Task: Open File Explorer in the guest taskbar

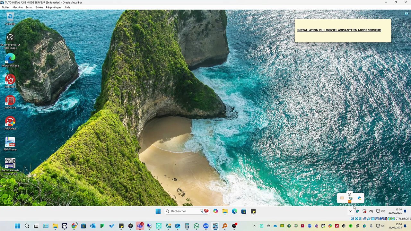Action: [x=225, y=211]
